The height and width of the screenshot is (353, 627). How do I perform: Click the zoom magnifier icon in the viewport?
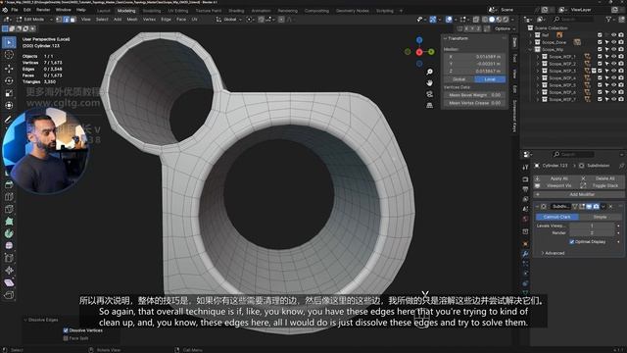click(429, 72)
